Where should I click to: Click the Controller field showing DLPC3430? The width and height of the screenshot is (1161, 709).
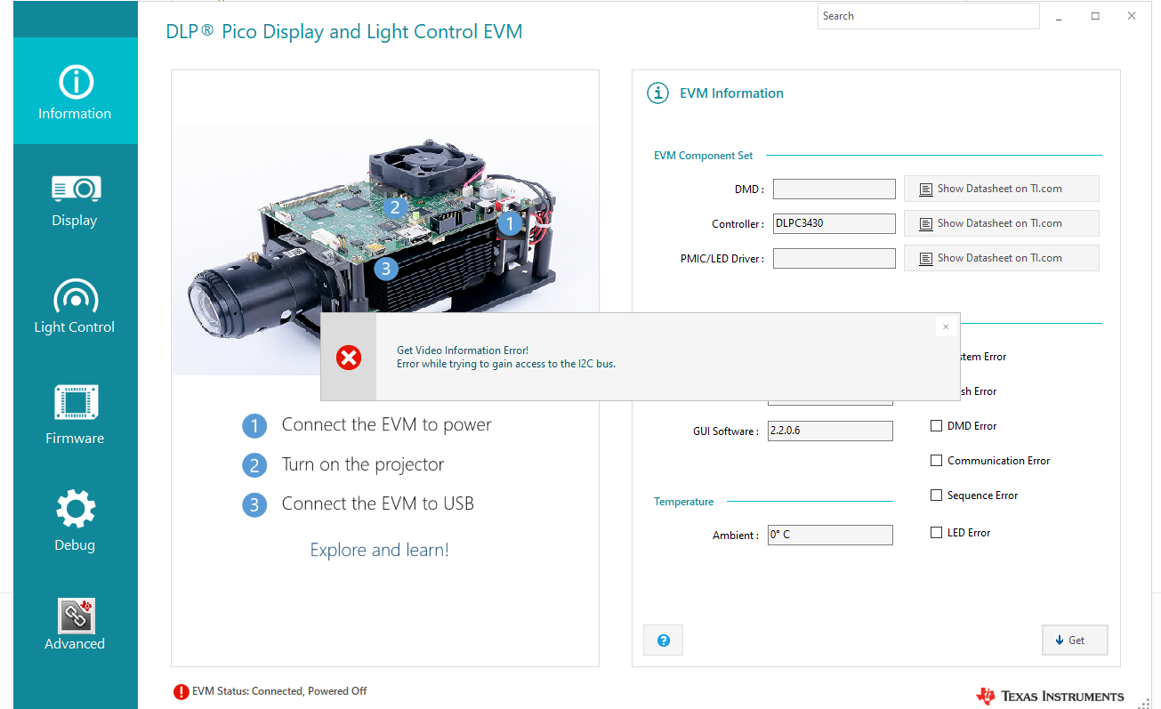pos(834,223)
